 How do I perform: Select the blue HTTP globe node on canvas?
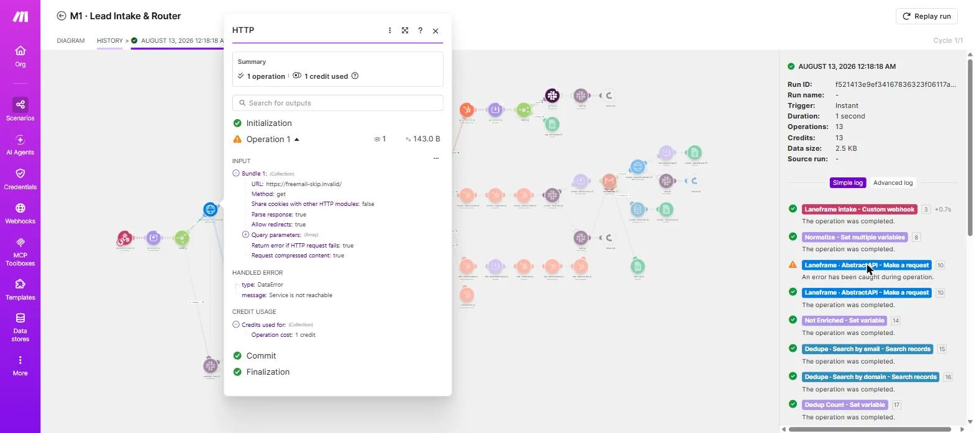point(211,209)
